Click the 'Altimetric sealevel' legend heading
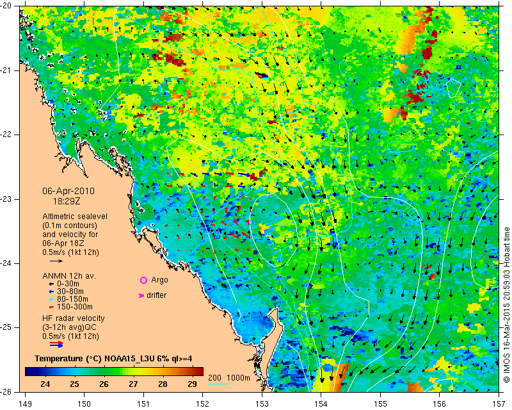Viewport: 512px width, 410px height. click(75, 217)
